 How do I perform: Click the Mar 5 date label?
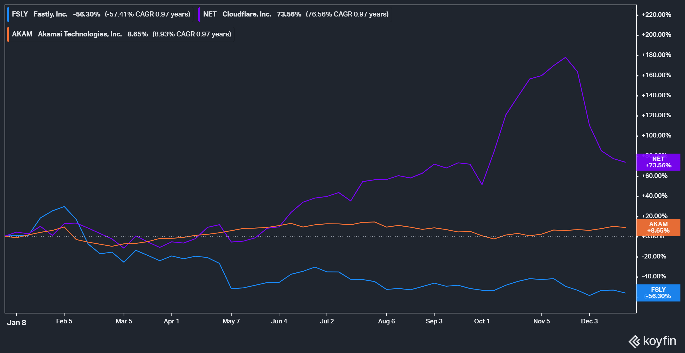tap(124, 321)
